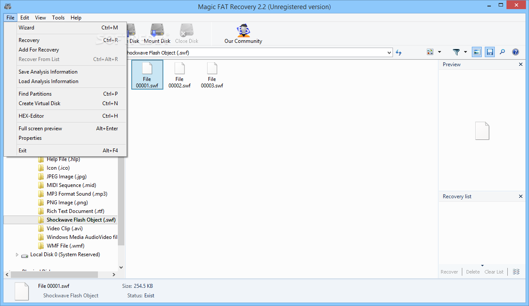Click the thumbnail view mode icon
Screen dimensions: 529x306
[430, 52]
